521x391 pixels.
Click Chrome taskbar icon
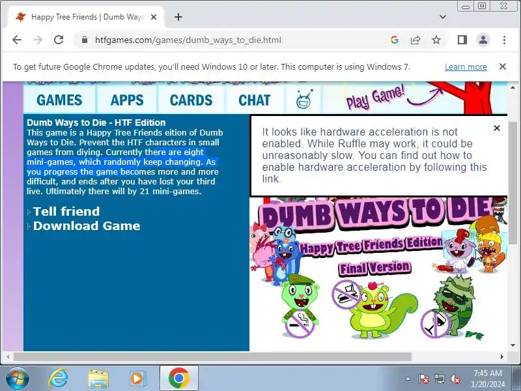point(178,379)
